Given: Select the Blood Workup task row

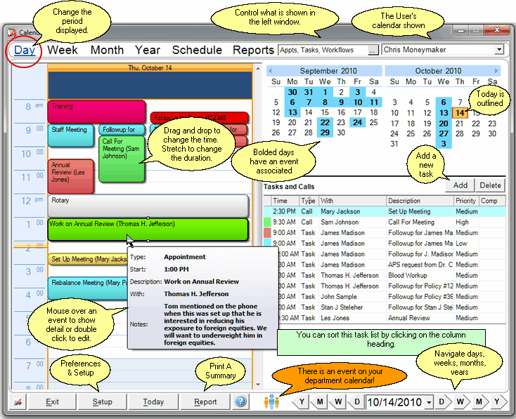Looking at the screenshot, I should pos(391,275).
